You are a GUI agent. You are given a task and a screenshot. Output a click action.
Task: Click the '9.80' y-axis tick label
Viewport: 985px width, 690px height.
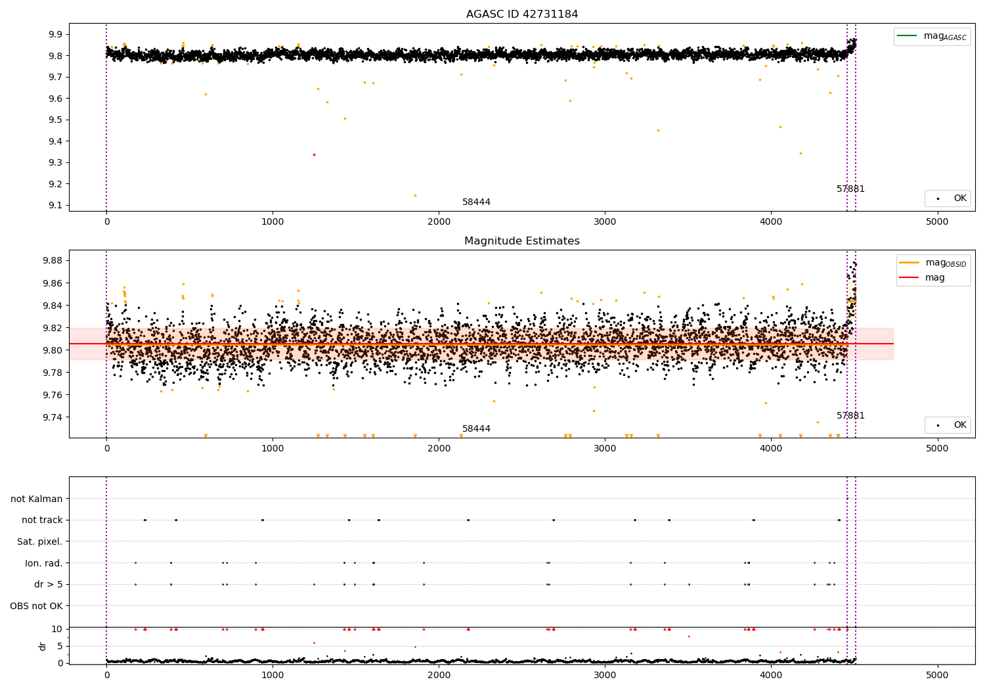point(53,350)
